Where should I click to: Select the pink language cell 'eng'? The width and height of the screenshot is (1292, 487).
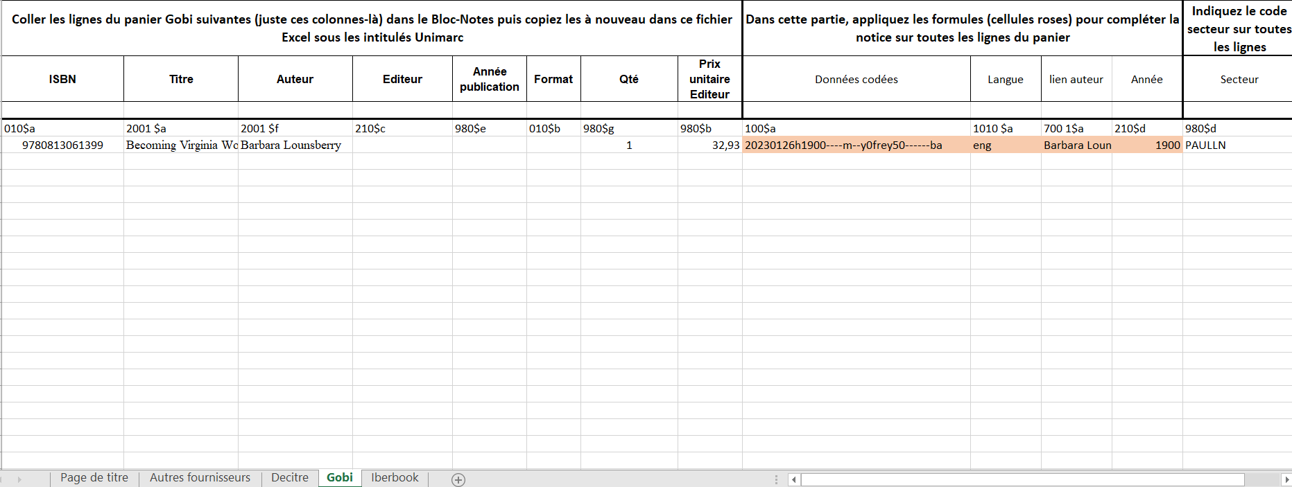click(x=1005, y=145)
